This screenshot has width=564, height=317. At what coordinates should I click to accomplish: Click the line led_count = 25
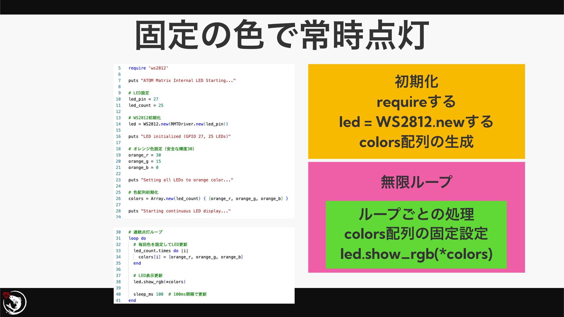[146, 105]
